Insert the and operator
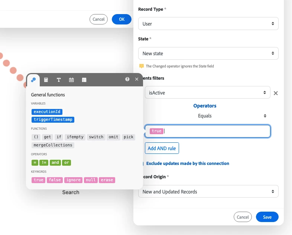The height and width of the screenshot is (235, 292). point(55,163)
